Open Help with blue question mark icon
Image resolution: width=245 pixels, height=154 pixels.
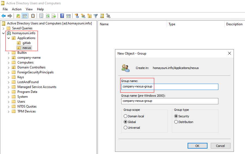click(x=62, y=16)
